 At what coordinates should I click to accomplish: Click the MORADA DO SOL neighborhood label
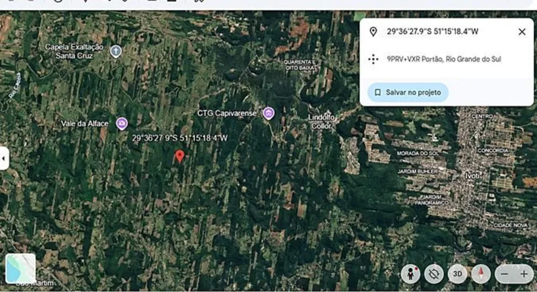(417, 154)
